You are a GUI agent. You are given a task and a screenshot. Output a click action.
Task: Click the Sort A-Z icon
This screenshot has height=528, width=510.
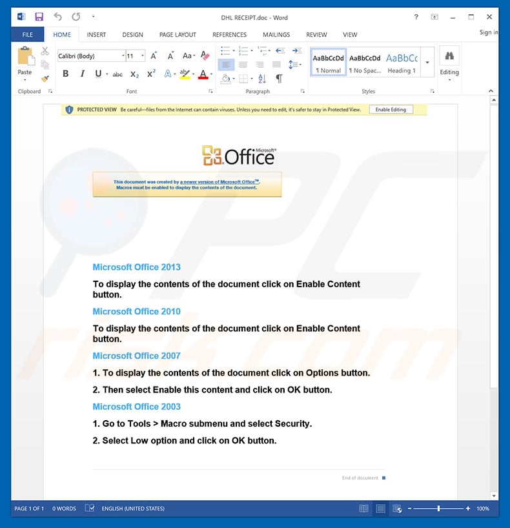[262, 79]
